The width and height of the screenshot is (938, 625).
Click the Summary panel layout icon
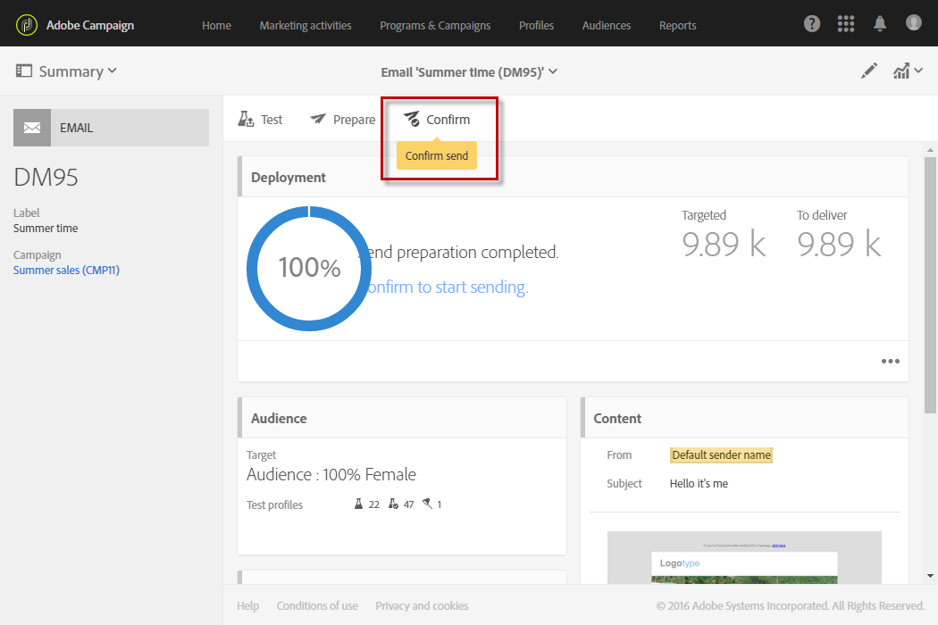point(24,71)
